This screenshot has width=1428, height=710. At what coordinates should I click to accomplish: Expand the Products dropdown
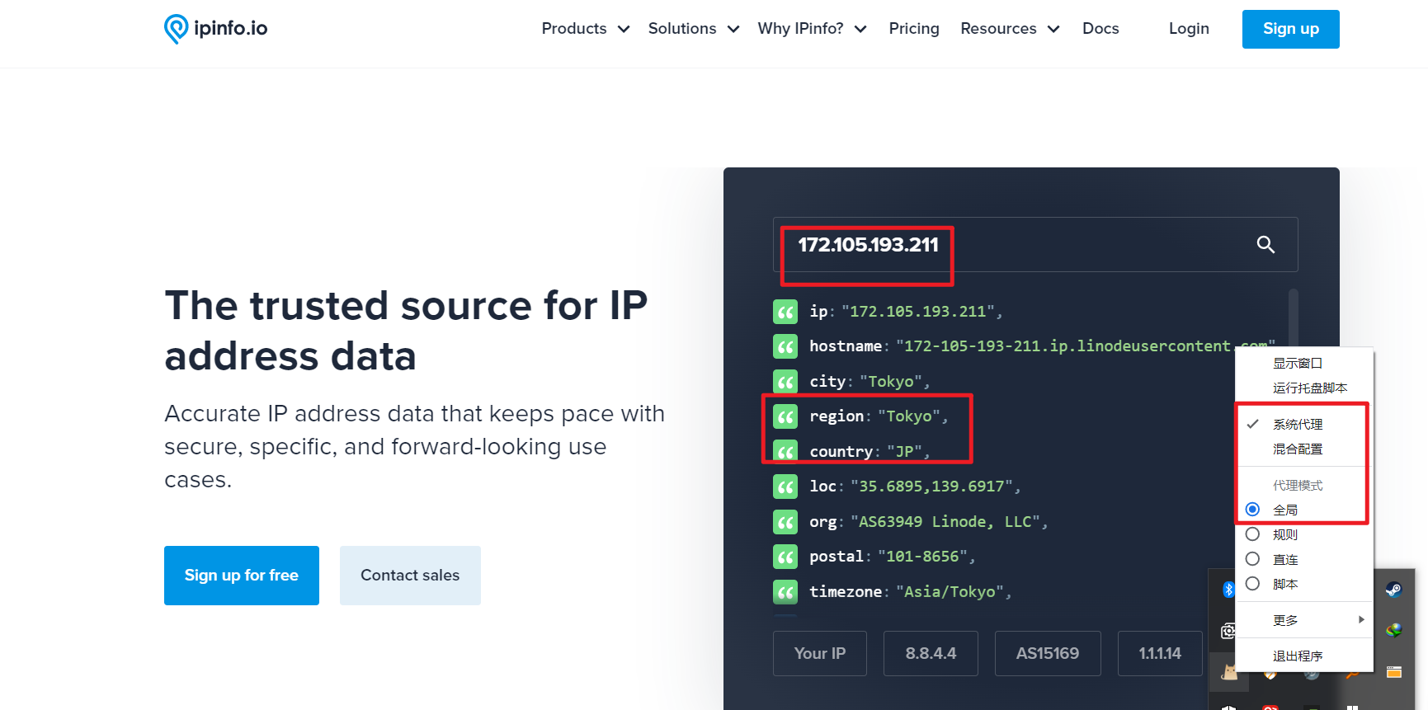click(585, 29)
